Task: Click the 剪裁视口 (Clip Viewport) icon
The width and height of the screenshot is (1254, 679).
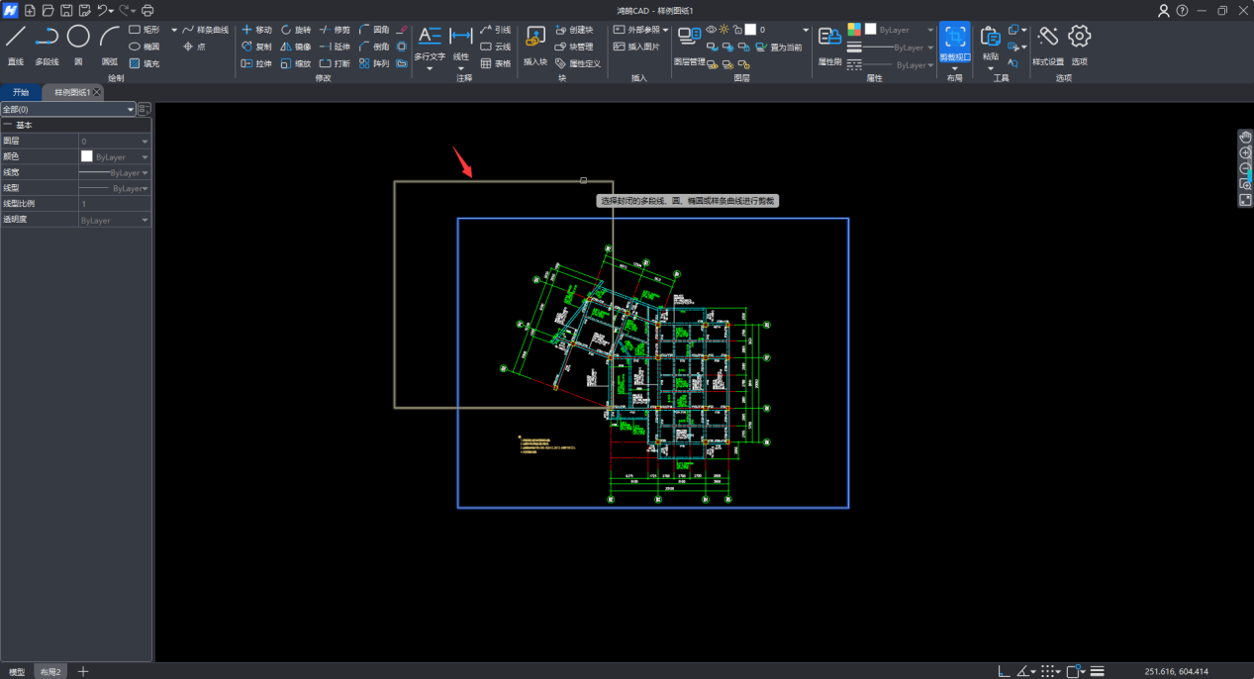Action: coord(954,38)
